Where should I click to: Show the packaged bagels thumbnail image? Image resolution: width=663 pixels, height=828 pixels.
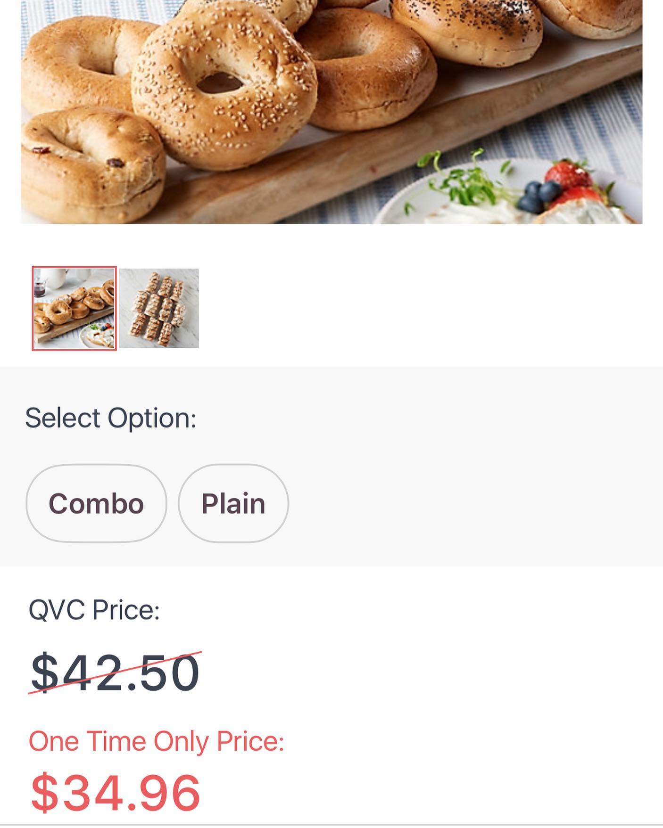[159, 309]
